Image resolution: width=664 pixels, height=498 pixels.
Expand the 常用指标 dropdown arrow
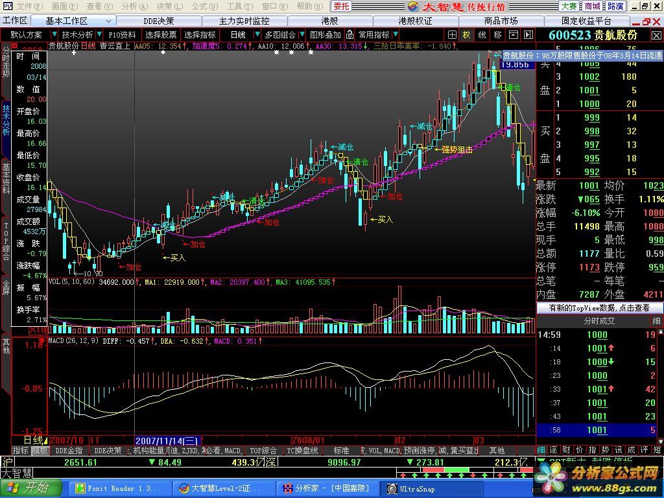(396, 34)
